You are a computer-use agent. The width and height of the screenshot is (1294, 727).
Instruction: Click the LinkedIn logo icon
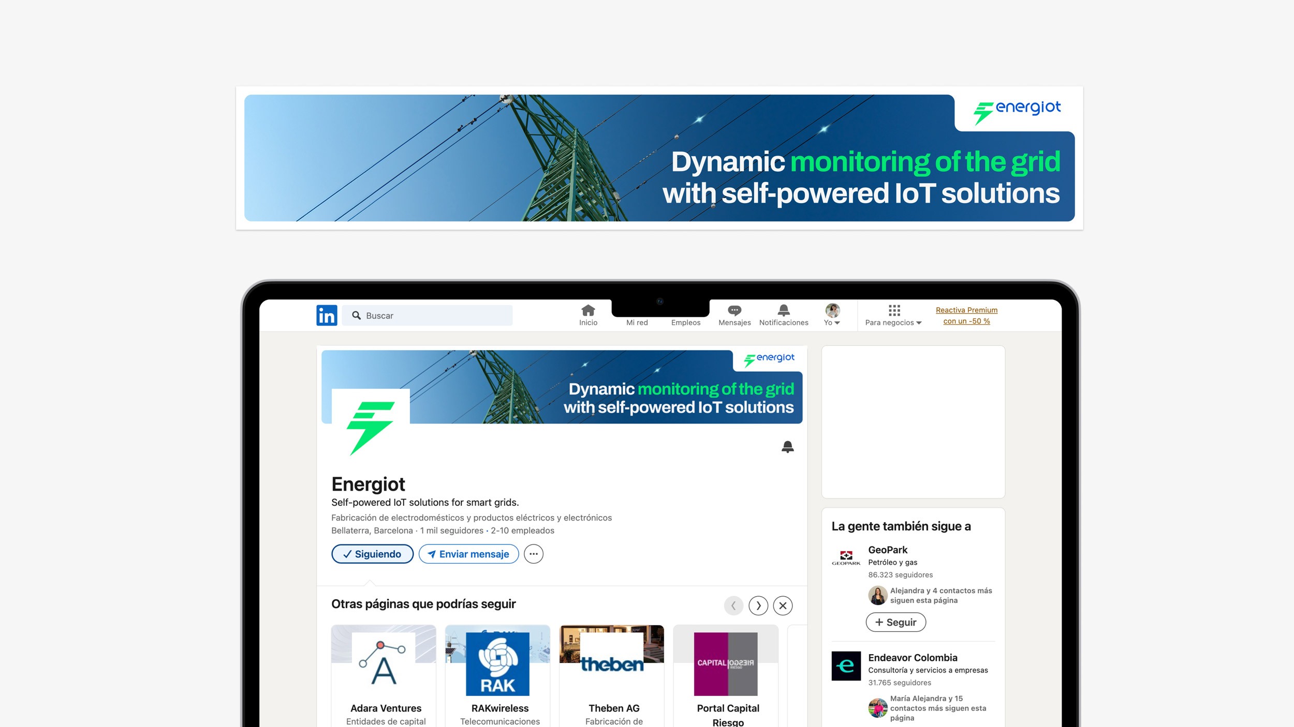[x=327, y=315]
